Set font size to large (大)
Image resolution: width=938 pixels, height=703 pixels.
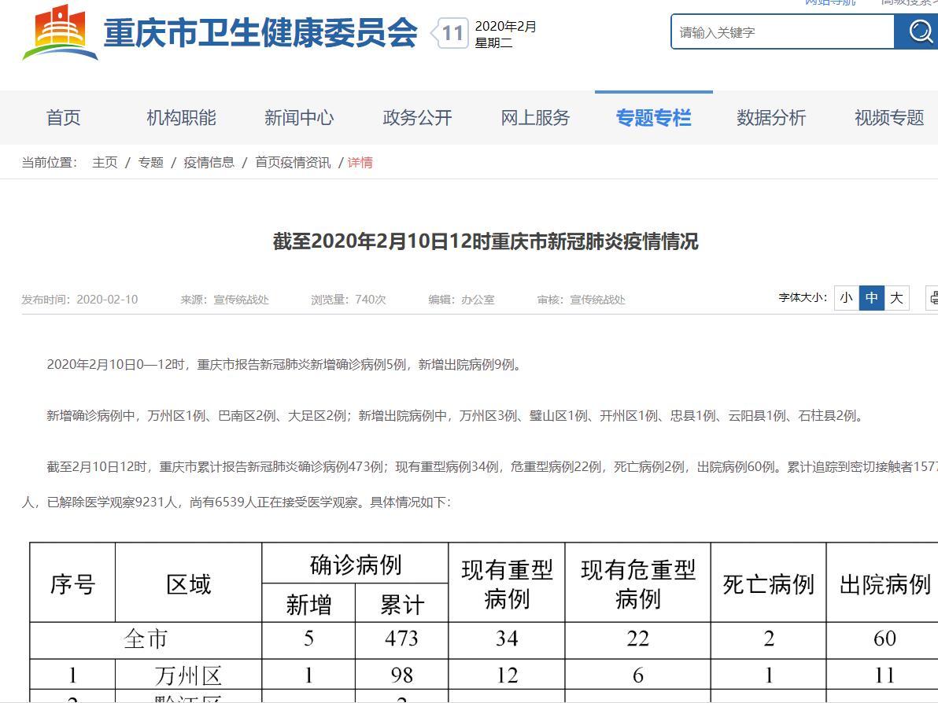(x=897, y=298)
